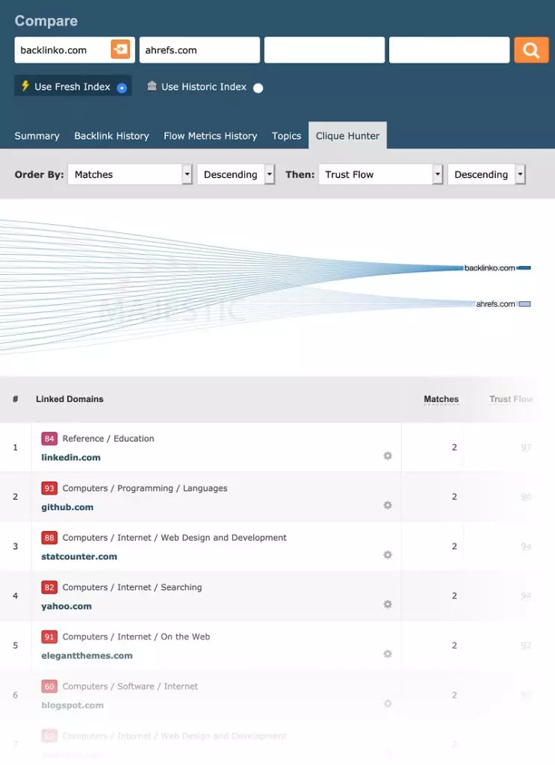Open the gear menu for github.com
Screen dimensions: 555x765
[x=388, y=505]
